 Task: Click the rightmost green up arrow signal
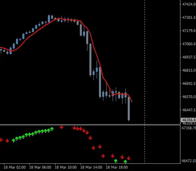[x=125, y=161]
